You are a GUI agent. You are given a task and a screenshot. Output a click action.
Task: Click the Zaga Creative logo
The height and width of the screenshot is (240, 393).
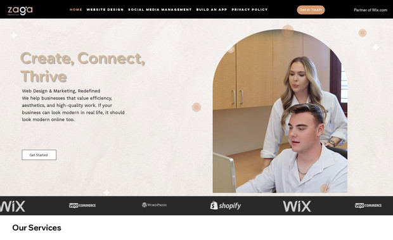pos(20,11)
